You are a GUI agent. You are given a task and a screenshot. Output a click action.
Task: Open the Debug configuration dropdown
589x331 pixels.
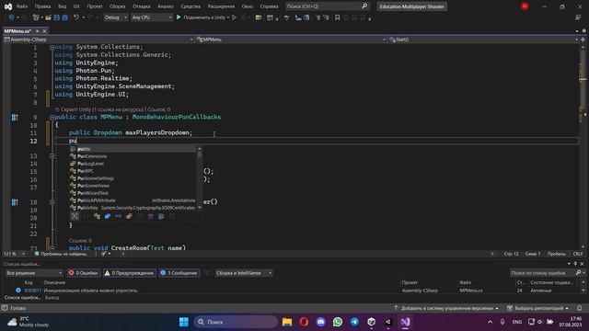[115, 17]
